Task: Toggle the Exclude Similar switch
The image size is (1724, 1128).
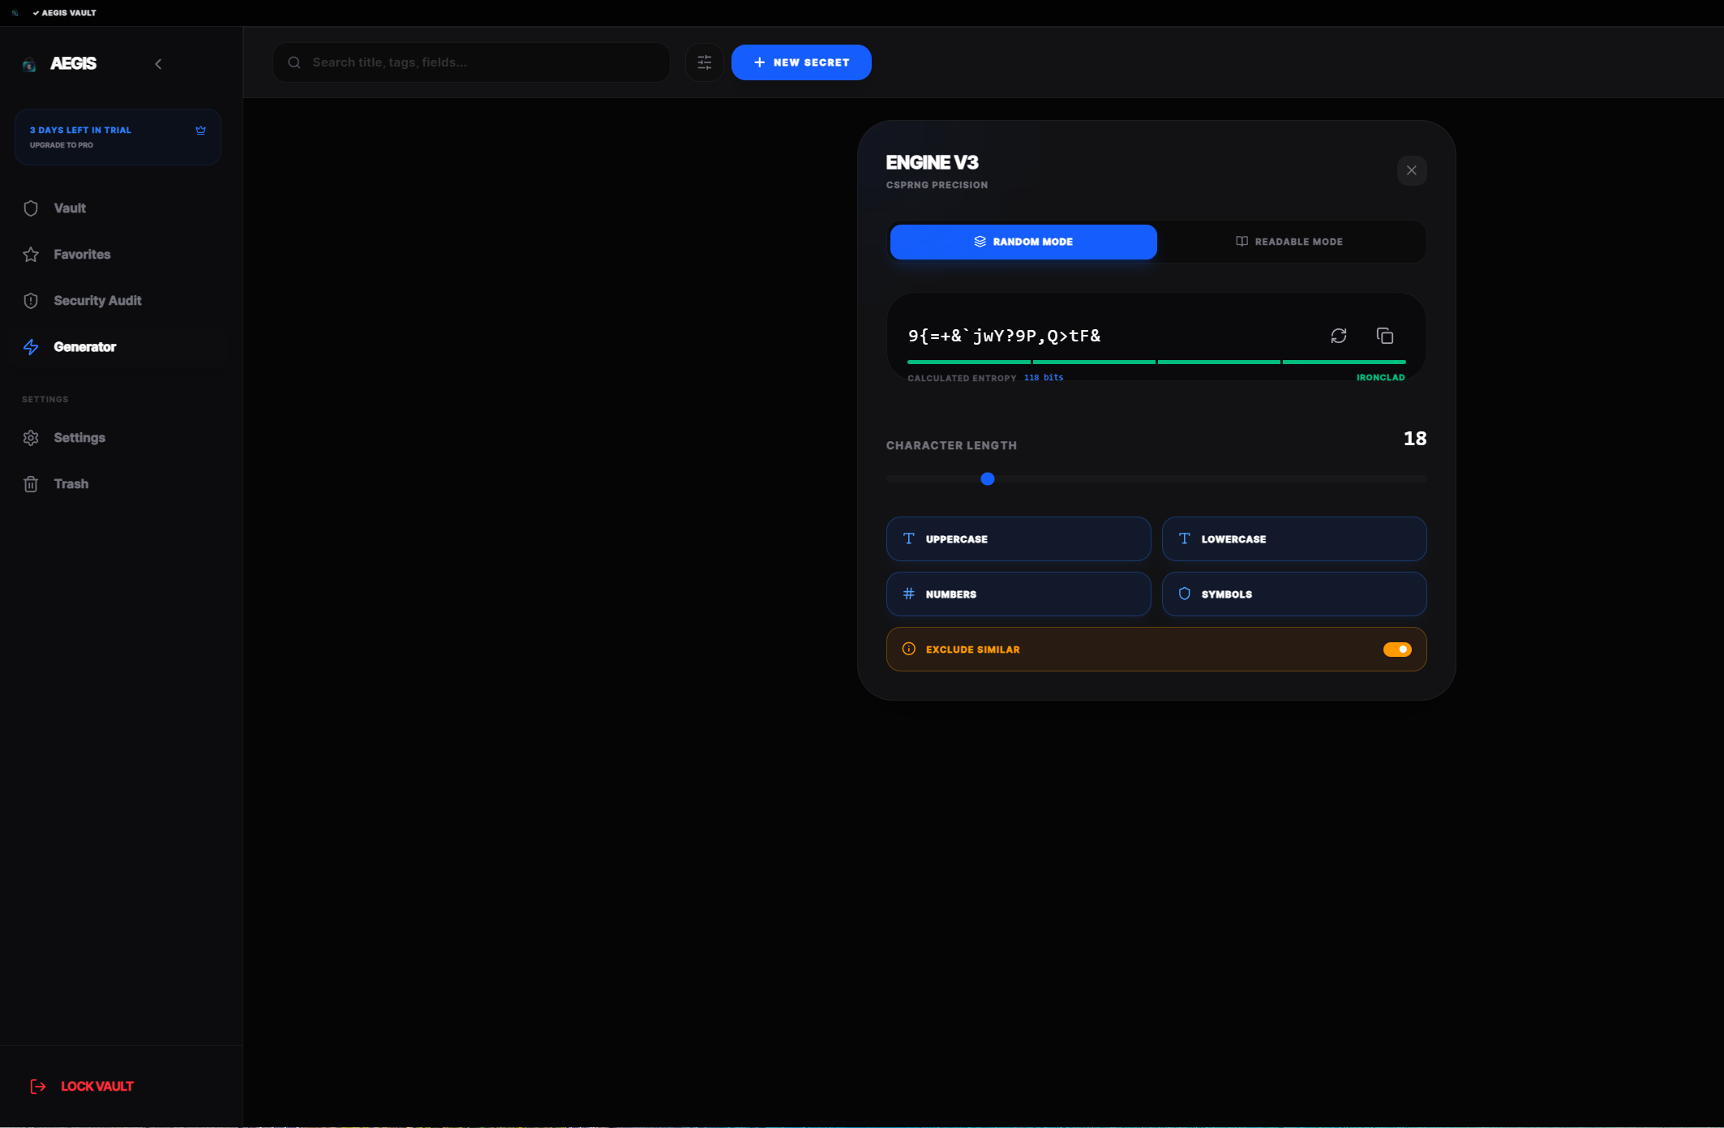Action: point(1396,650)
